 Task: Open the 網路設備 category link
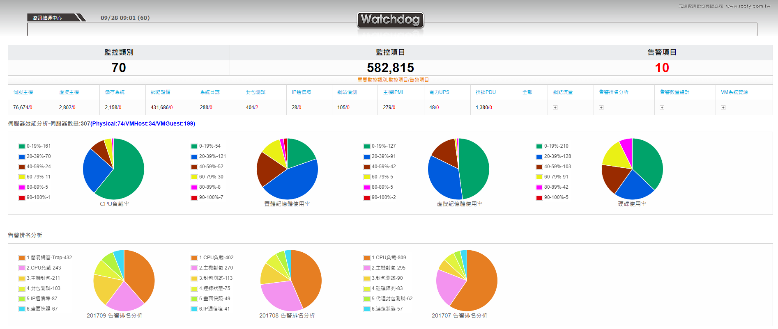click(161, 92)
